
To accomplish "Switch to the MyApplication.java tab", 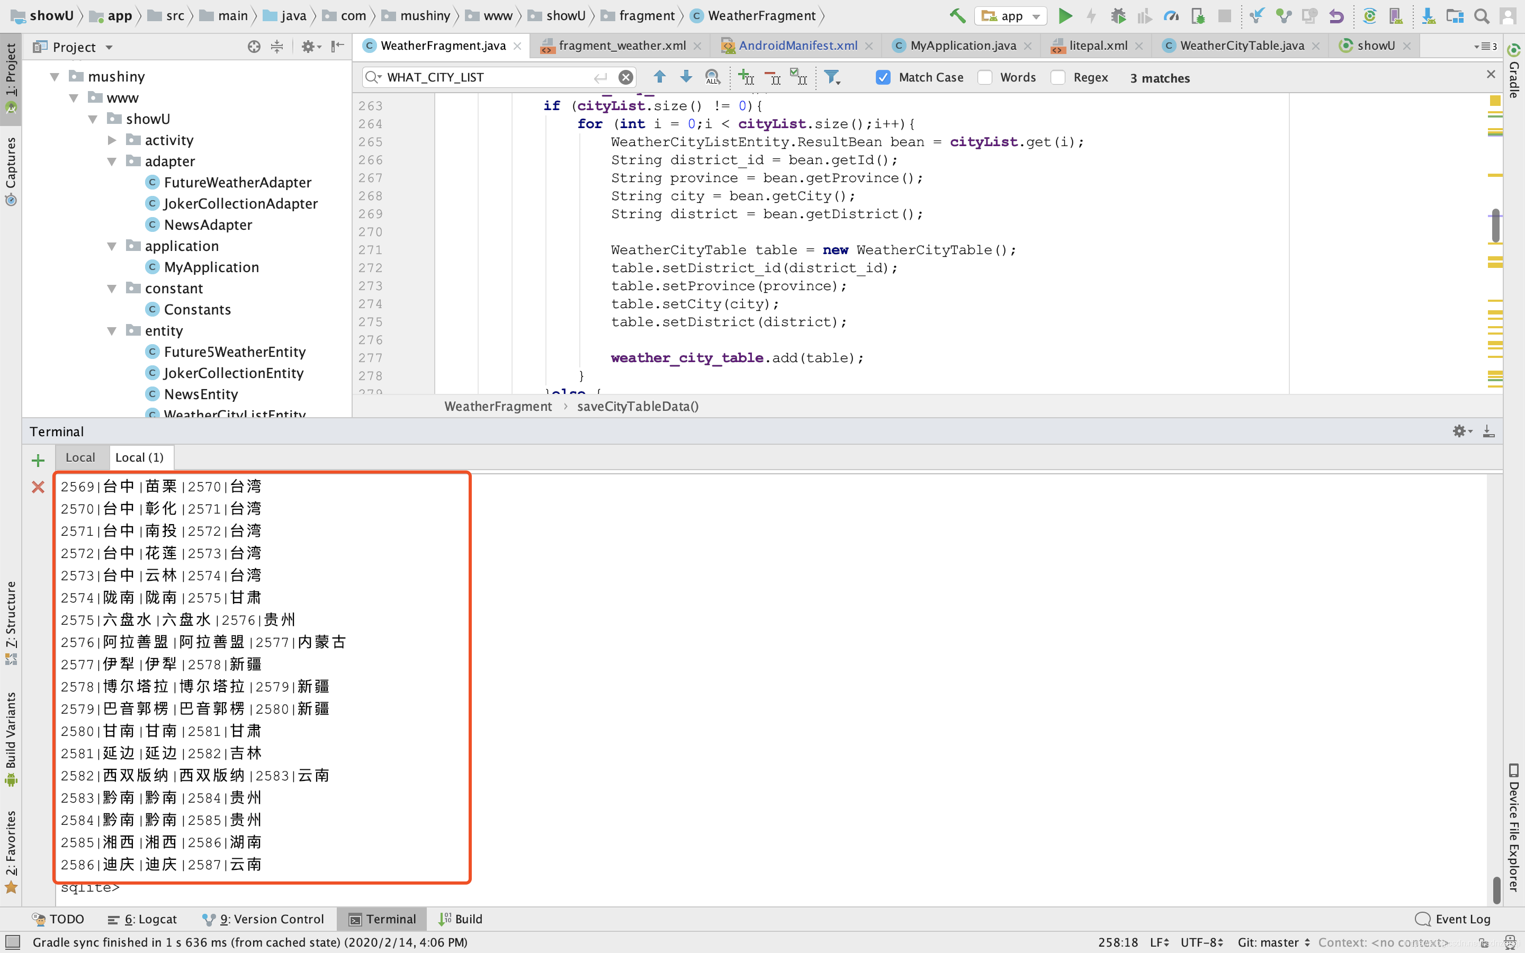I will [962, 46].
